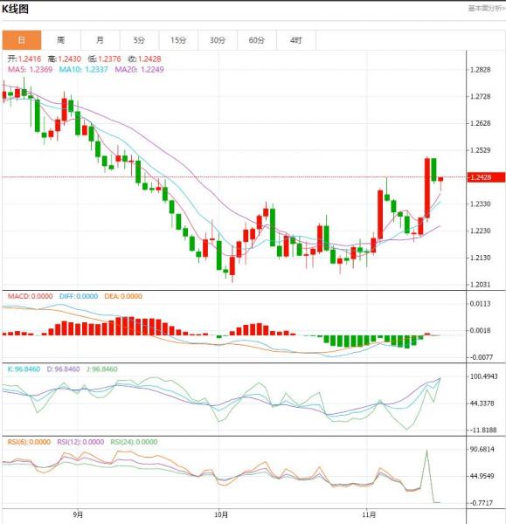The image size is (506, 524).
Task: Open the 基本面分析 link
Action: pos(487,8)
